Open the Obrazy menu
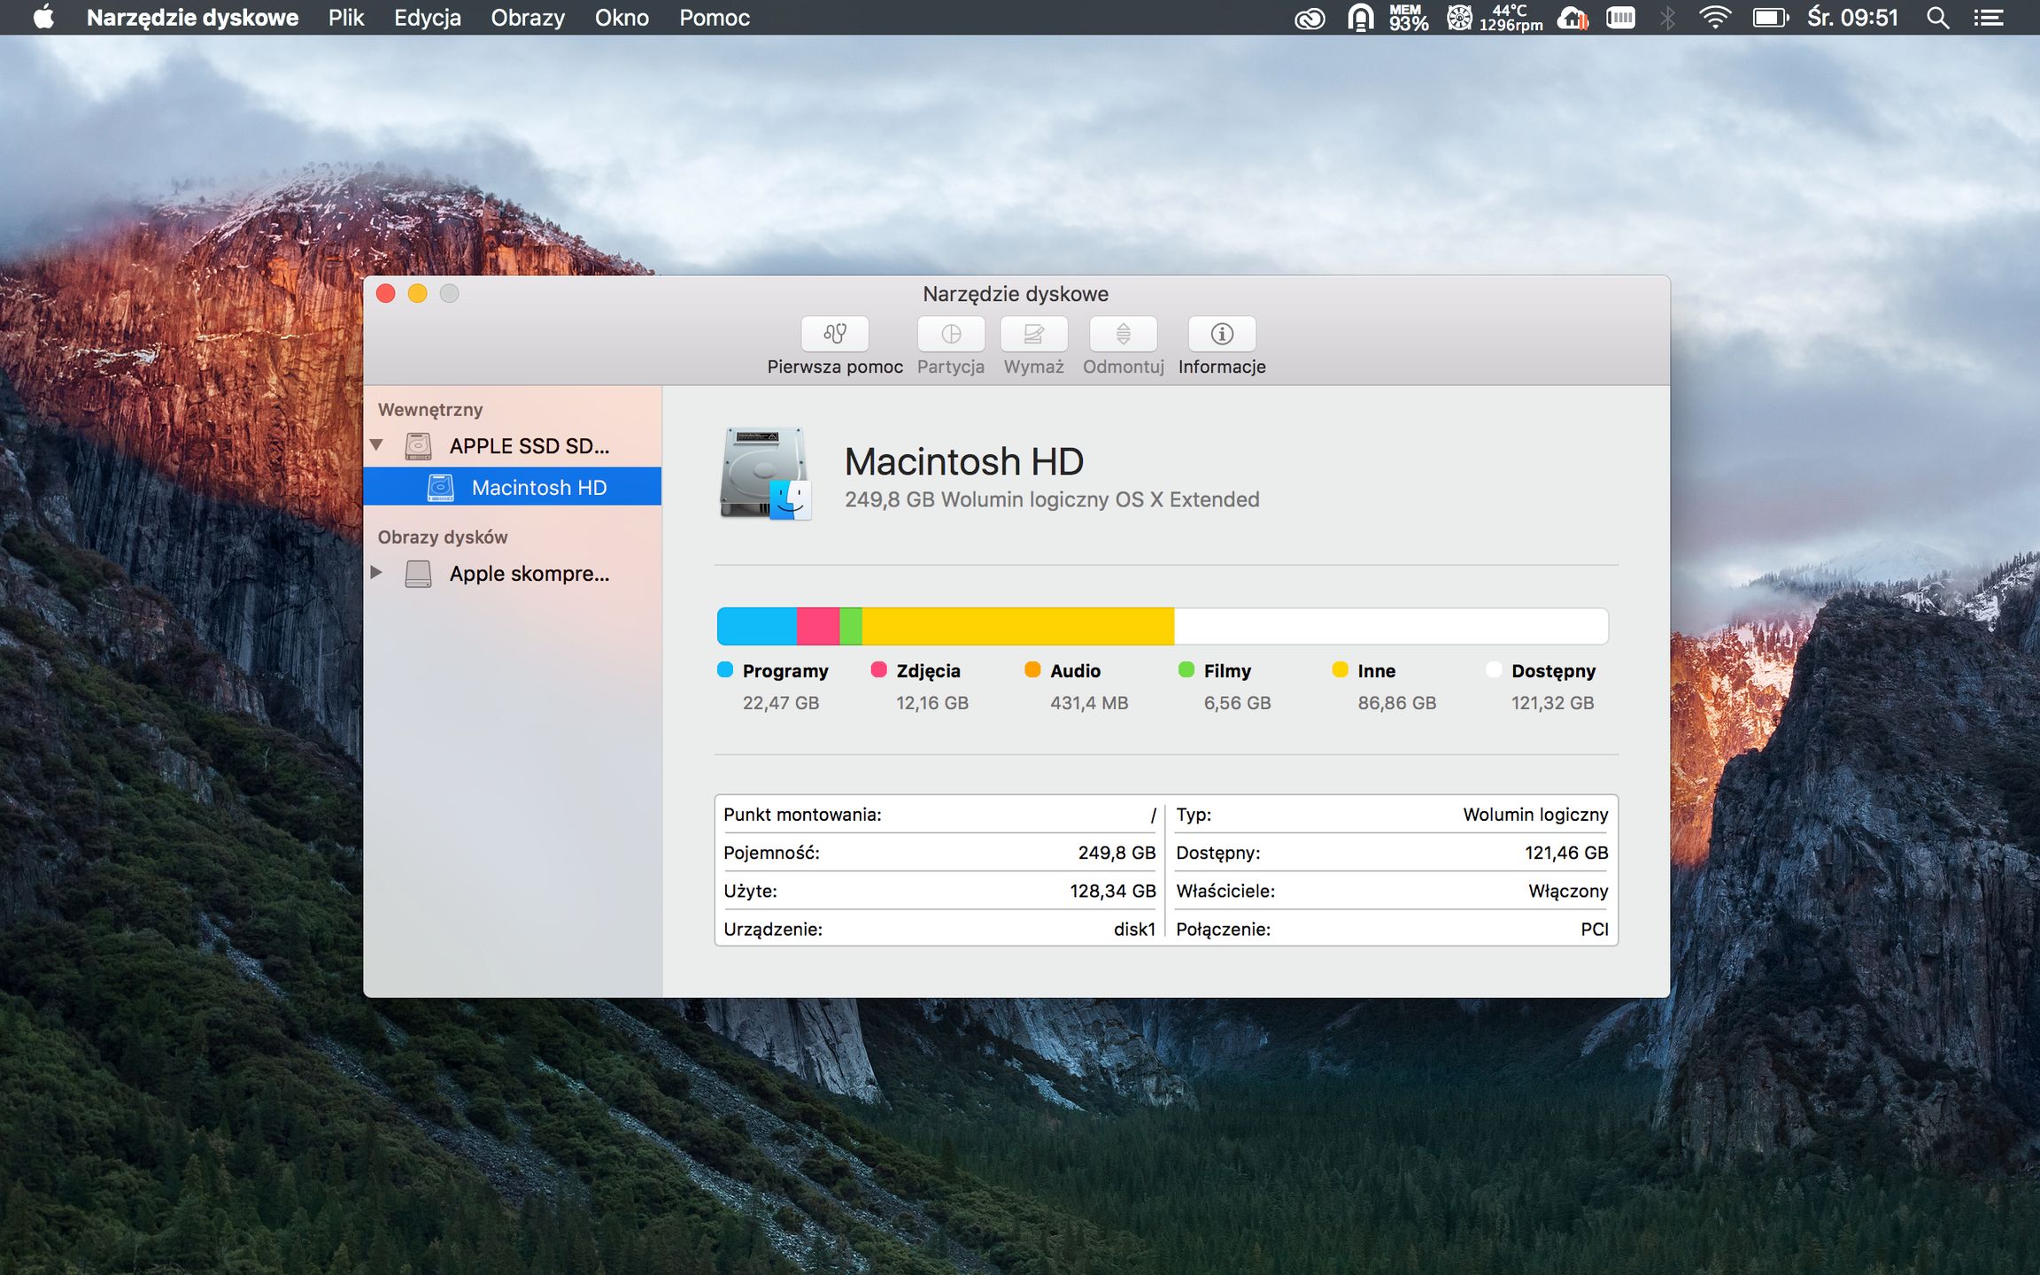This screenshot has width=2040, height=1275. [528, 18]
